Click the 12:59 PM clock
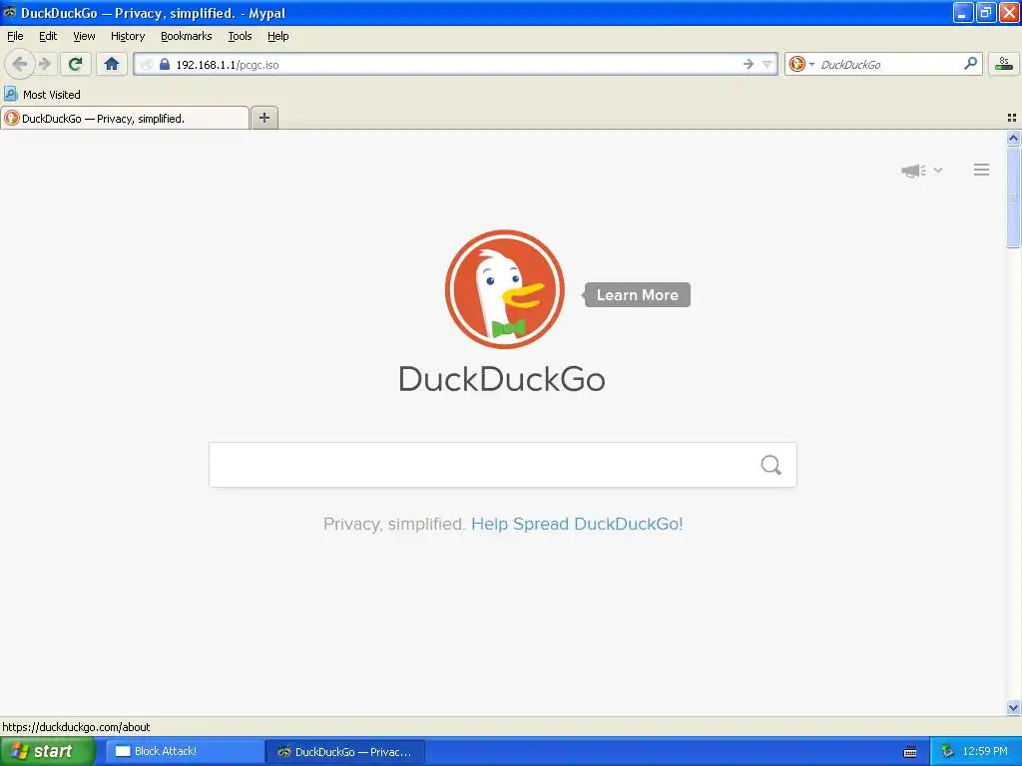The width and height of the screenshot is (1022, 766). [x=985, y=752]
